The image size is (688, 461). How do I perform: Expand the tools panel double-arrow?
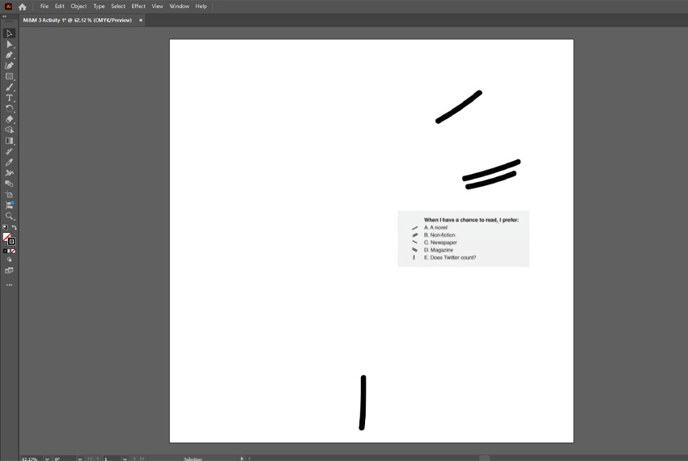click(4, 15)
